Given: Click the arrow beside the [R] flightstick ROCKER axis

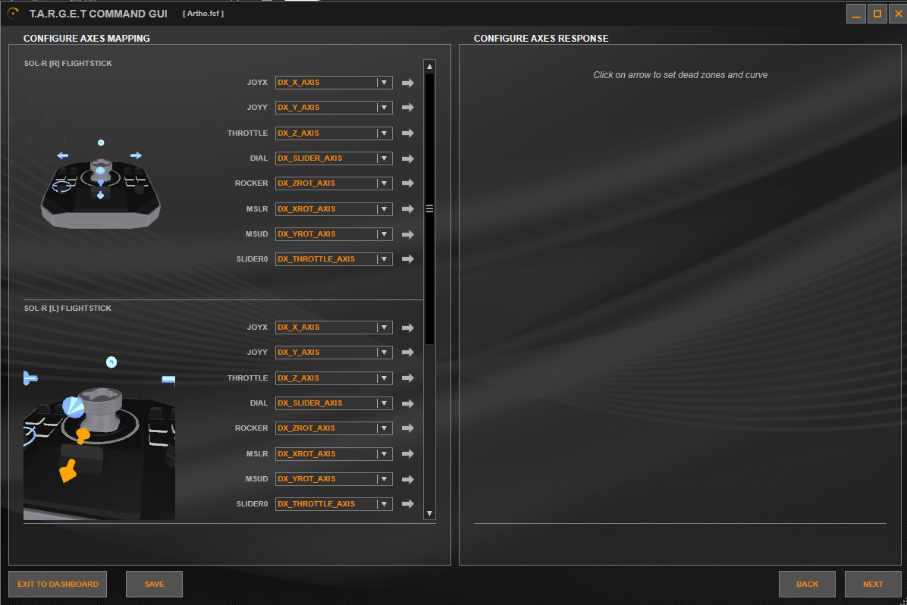Looking at the screenshot, I should click(x=407, y=183).
